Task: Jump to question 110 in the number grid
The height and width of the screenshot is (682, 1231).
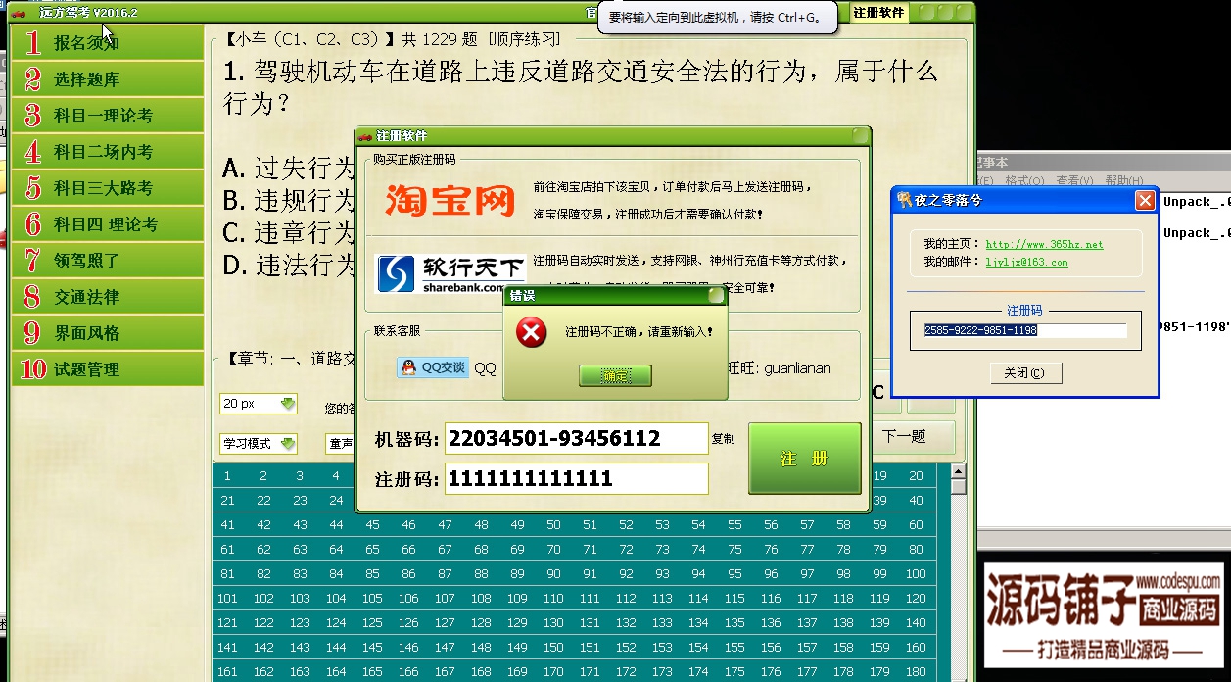Action: 553,599
